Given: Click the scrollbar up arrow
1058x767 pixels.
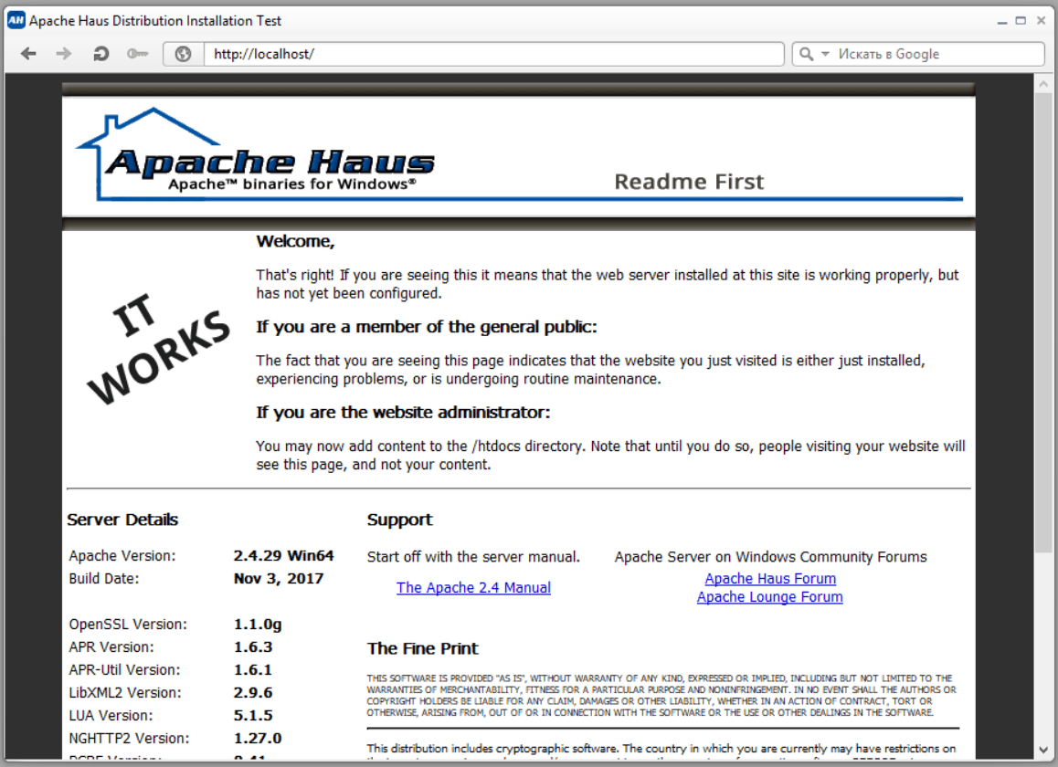Looking at the screenshot, I should click(x=1043, y=84).
